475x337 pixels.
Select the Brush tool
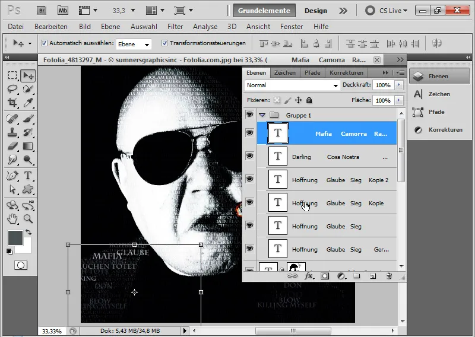(28, 119)
